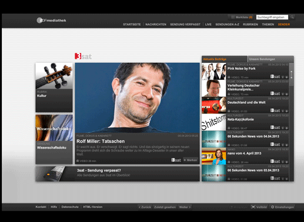The image size is (304, 222).
Task: Play the Rolf Miller main video image
Action: [x=137, y=98]
